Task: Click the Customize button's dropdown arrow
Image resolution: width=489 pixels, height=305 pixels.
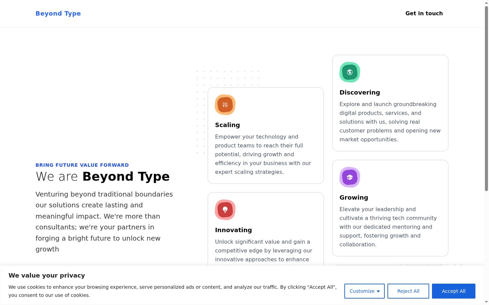Action: pyautogui.click(x=378, y=291)
